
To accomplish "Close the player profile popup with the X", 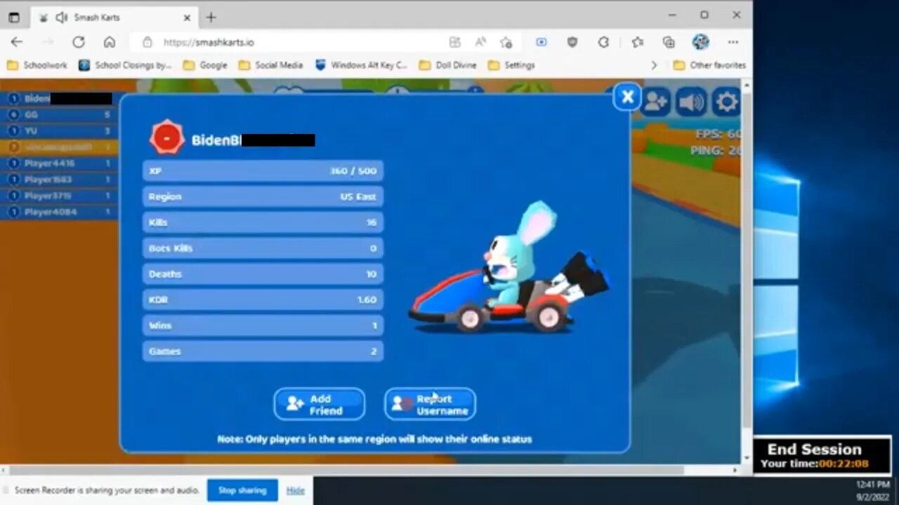I will (x=627, y=97).
